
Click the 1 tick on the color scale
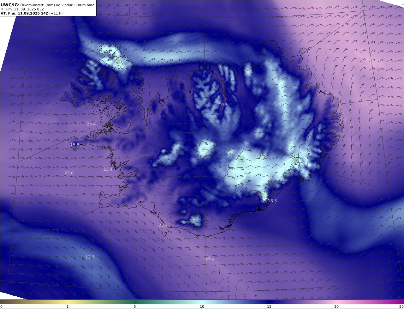click(68, 306)
